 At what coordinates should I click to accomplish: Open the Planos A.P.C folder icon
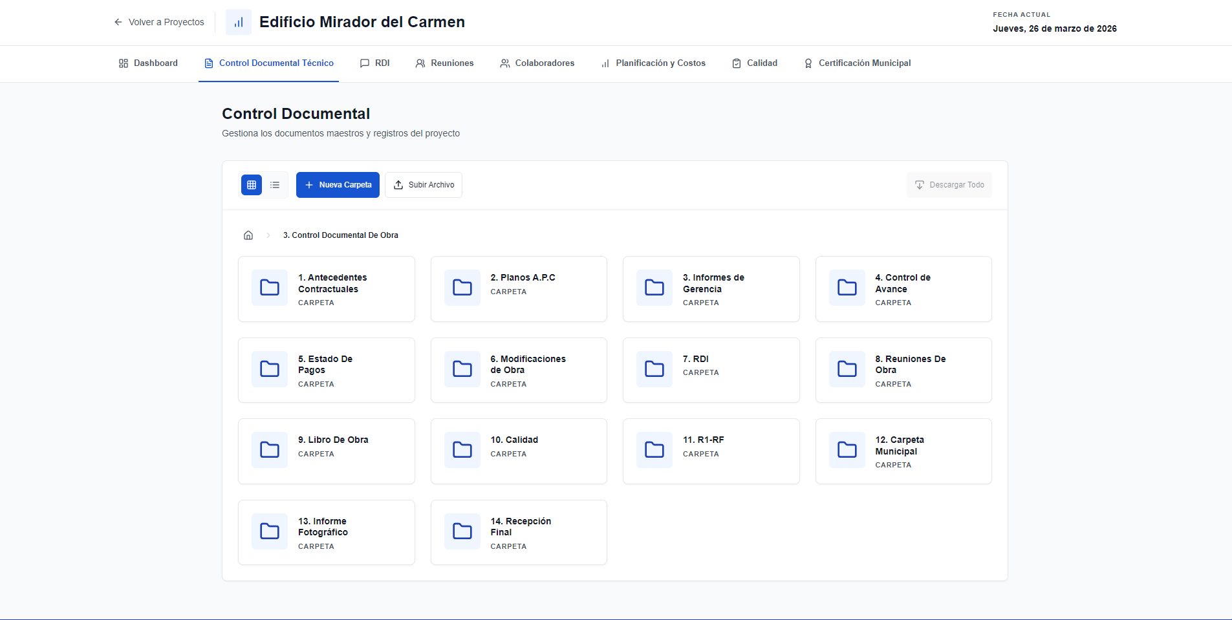[x=462, y=288]
